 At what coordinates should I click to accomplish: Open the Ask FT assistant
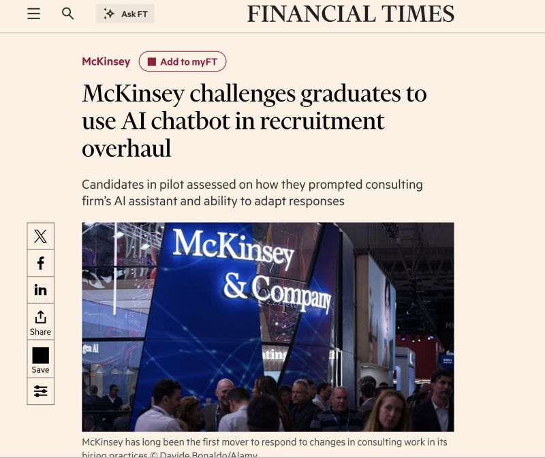(x=125, y=14)
